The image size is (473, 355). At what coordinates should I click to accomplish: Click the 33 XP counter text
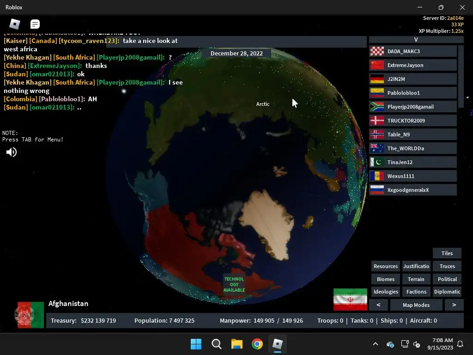click(x=457, y=24)
